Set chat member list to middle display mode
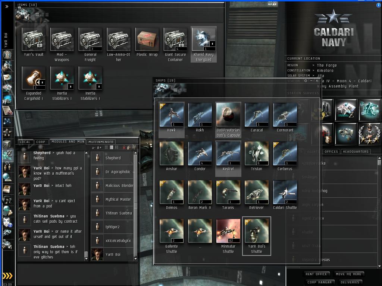The image size is (382, 286). pyautogui.click(x=112, y=147)
